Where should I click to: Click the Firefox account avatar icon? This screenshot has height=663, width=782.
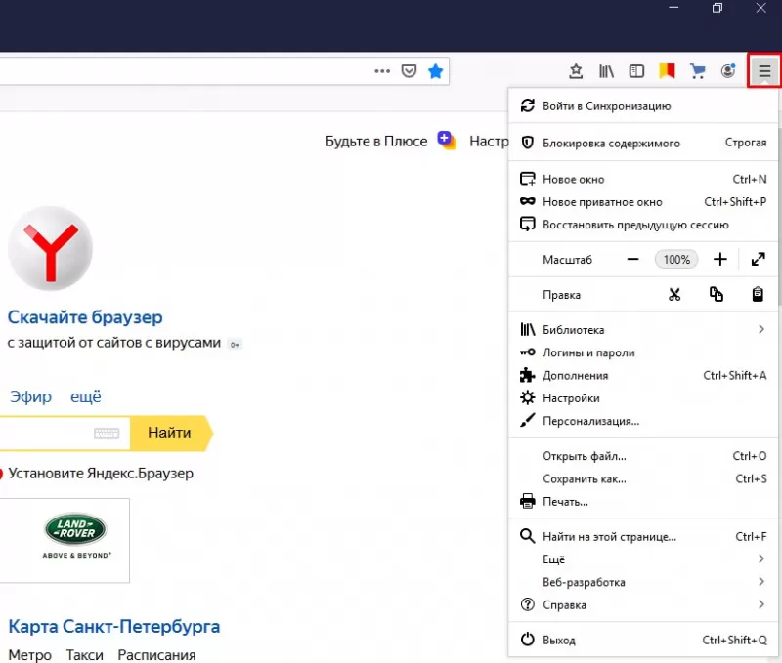coord(728,71)
